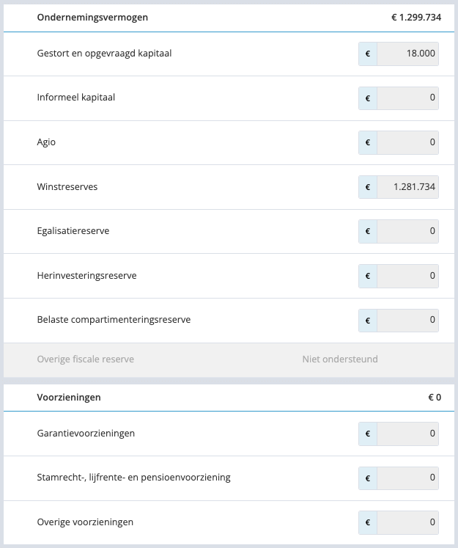Screen dimensions: 458x548
Task: Focus the Egalisatiereserve amount input
Action: [407, 231]
